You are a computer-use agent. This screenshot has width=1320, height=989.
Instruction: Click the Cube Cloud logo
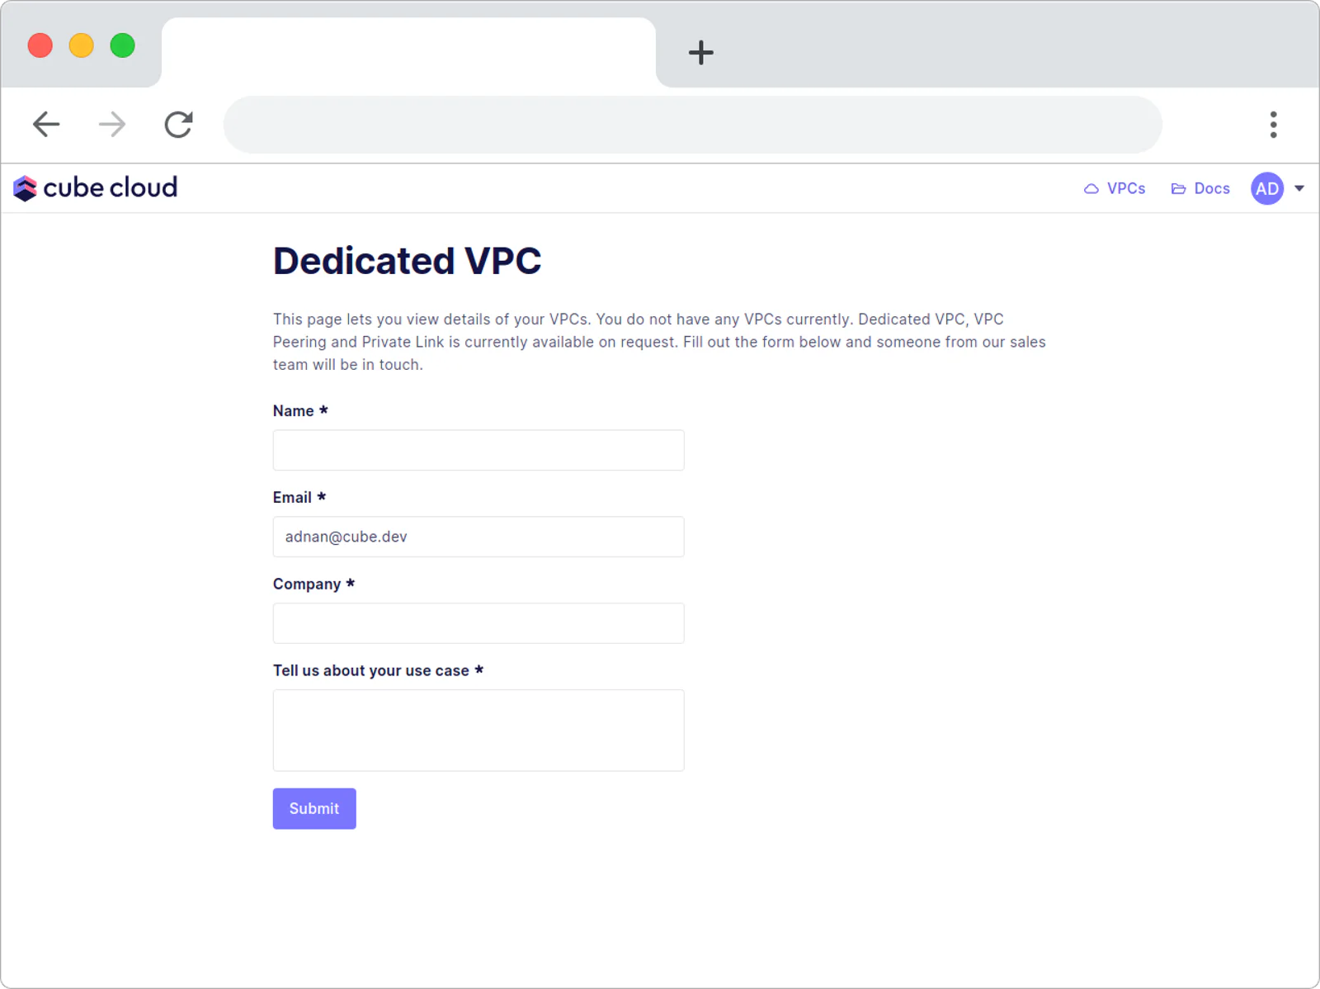[x=96, y=188]
